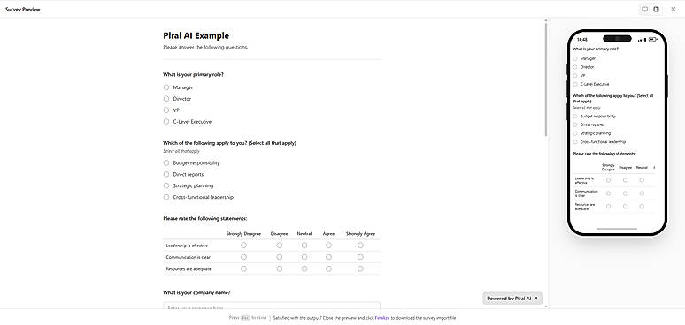Phone preview: Resources are adequate Disagree radio
The height and width of the screenshot is (325, 685).
(625, 207)
